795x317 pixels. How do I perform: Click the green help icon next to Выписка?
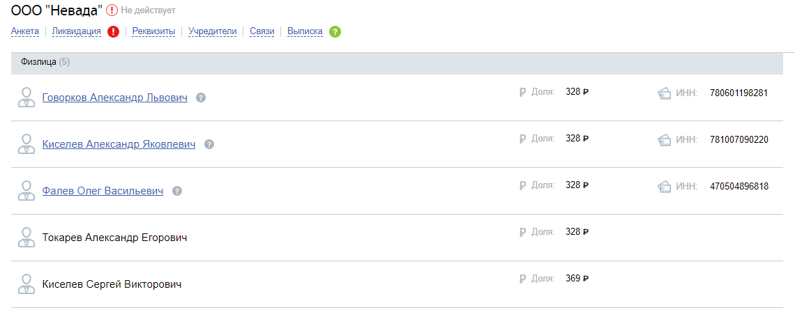coord(335,32)
